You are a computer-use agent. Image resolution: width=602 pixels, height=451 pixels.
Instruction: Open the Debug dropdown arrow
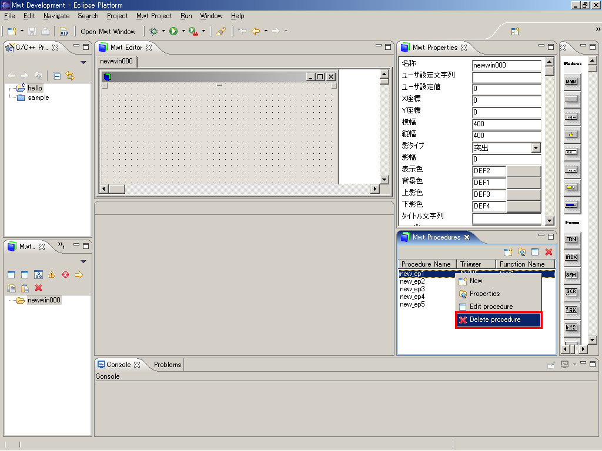point(163,31)
